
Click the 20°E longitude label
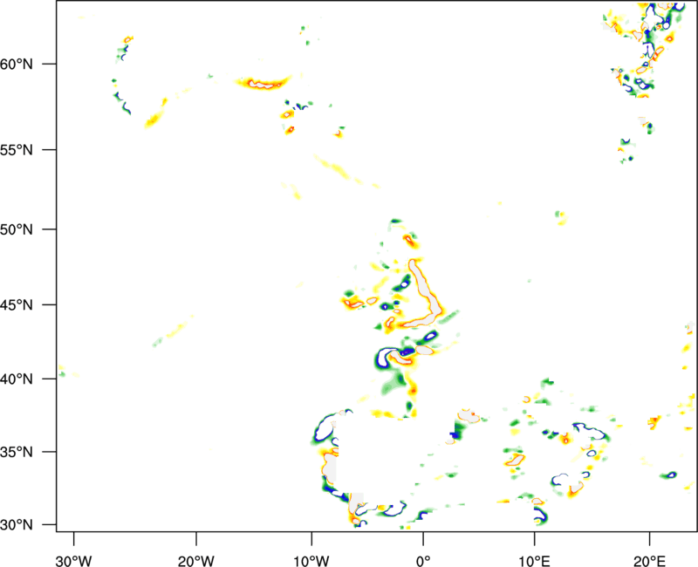649,561
